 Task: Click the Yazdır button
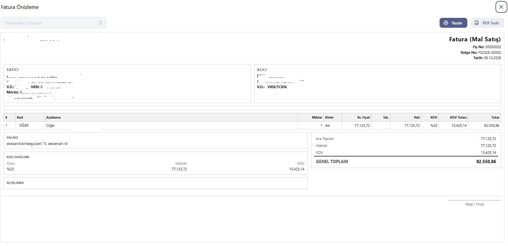tap(453, 23)
